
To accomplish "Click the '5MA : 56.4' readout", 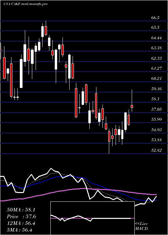I will tap(19, 230).
